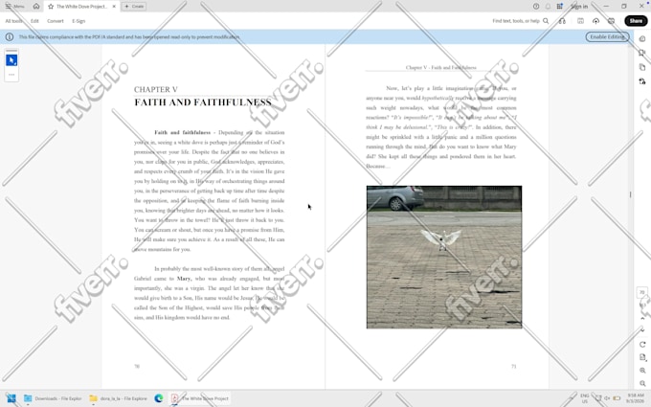
Task: Zoom in using the magnifier plus icon
Action: [642, 371]
